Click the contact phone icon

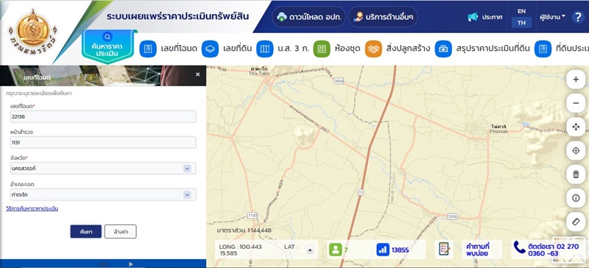coord(520,247)
